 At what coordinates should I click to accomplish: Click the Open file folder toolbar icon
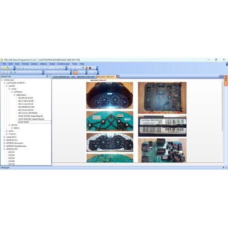click(x=7, y=68)
